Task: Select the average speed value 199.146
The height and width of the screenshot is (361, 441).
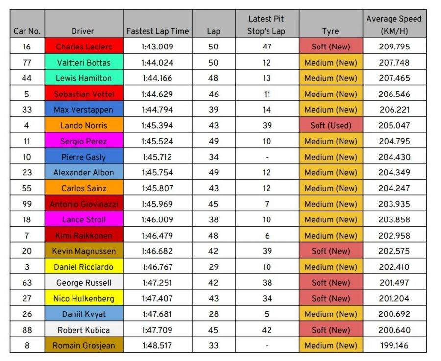Action: tap(394, 345)
